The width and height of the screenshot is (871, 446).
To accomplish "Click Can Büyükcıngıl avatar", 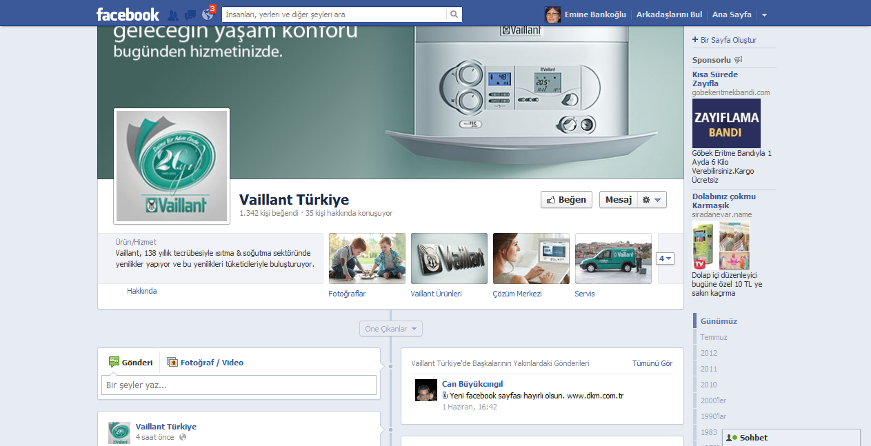I will click(x=426, y=390).
